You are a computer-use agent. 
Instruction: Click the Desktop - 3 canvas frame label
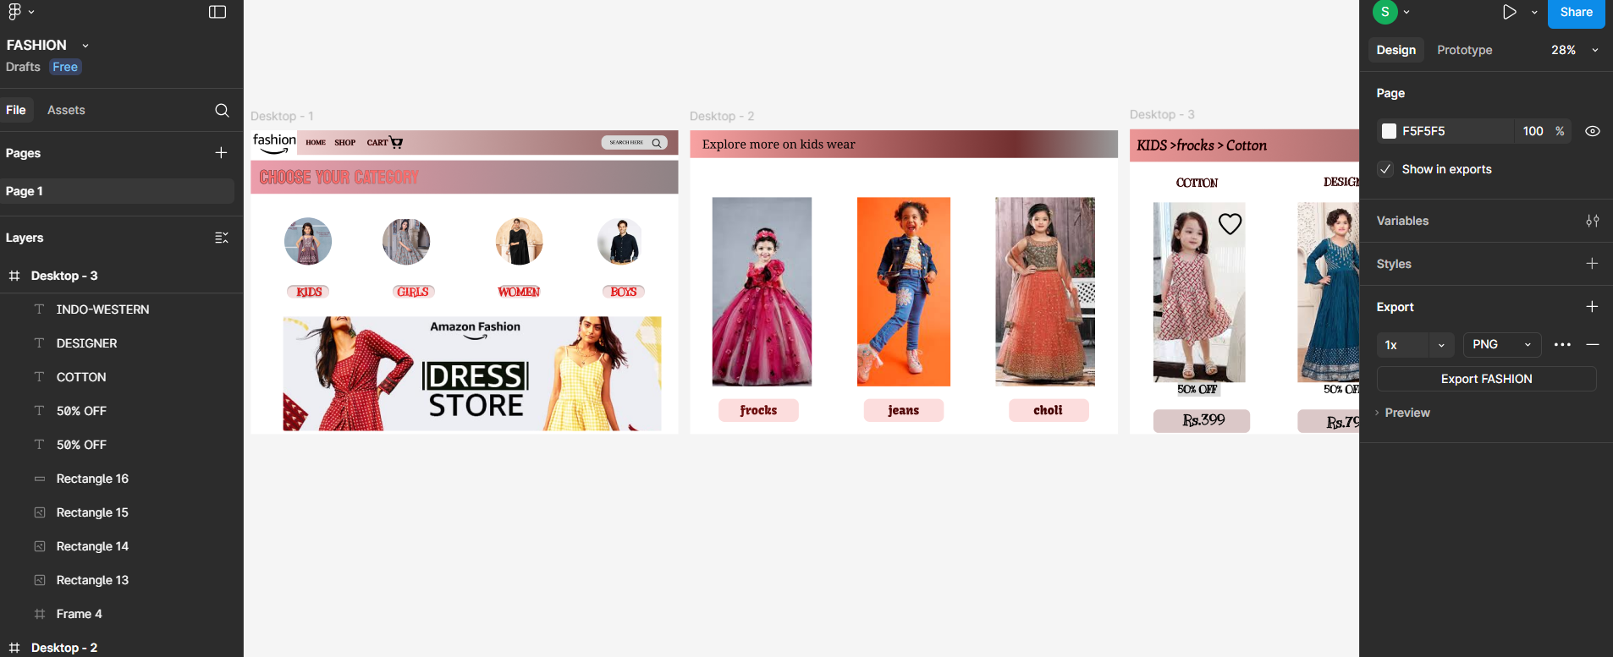(x=1162, y=114)
